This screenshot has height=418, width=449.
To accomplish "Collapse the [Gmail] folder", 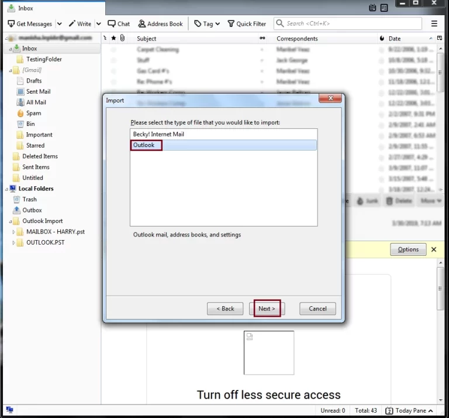I will click(11, 70).
